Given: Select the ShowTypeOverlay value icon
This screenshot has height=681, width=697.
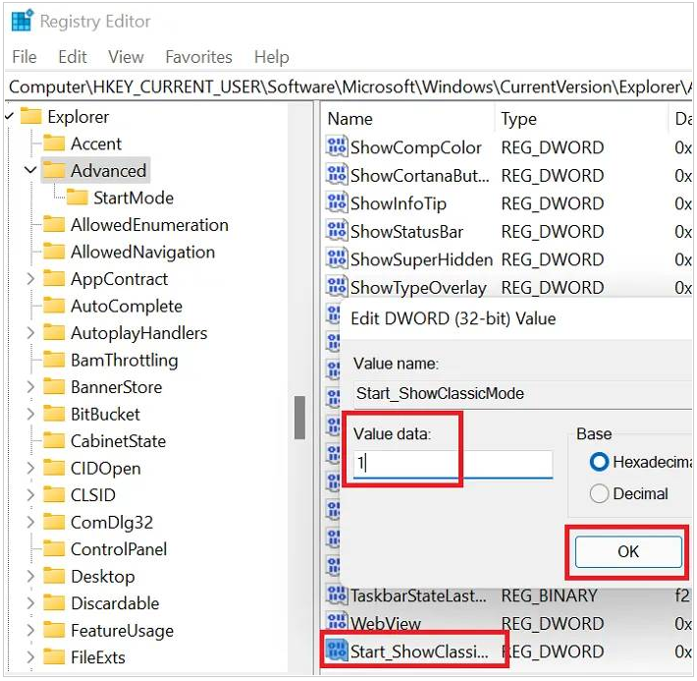Looking at the screenshot, I should coord(337,287).
